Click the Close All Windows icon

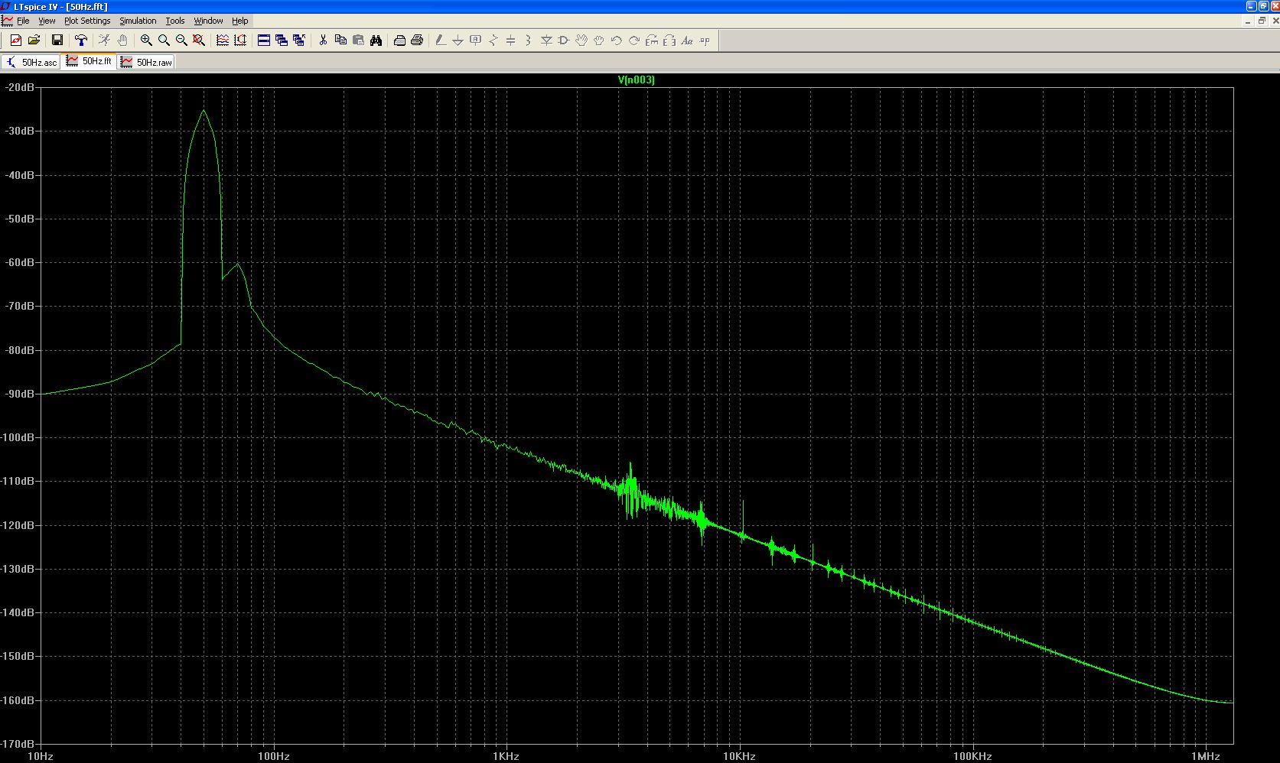pos(299,41)
